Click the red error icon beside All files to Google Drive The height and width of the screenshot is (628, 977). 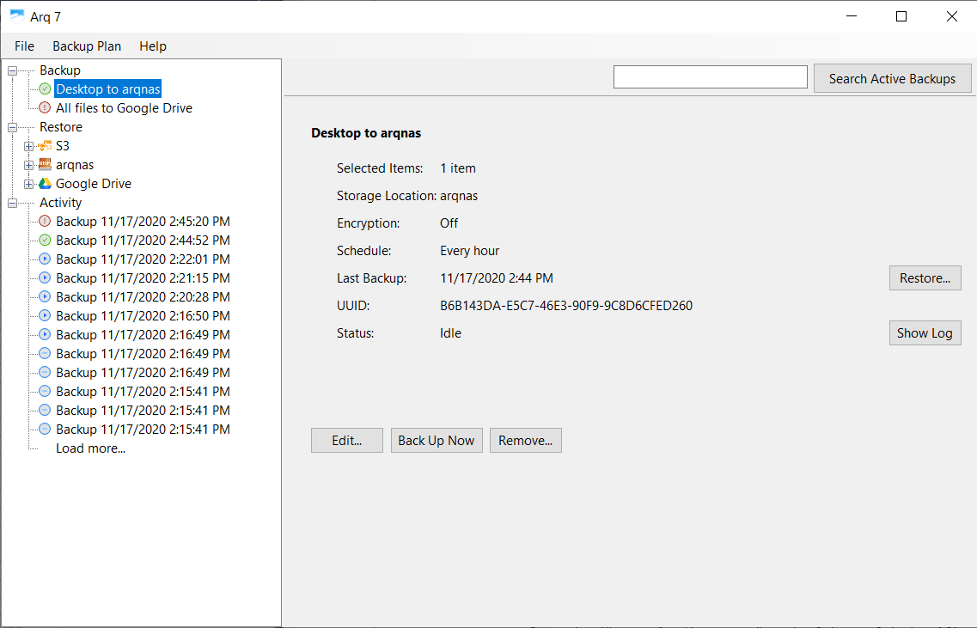[x=45, y=107]
